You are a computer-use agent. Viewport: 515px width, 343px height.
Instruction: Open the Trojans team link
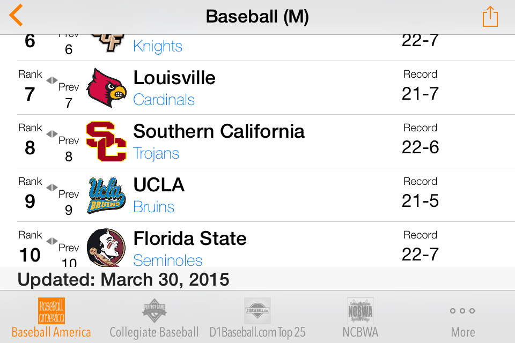156,153
